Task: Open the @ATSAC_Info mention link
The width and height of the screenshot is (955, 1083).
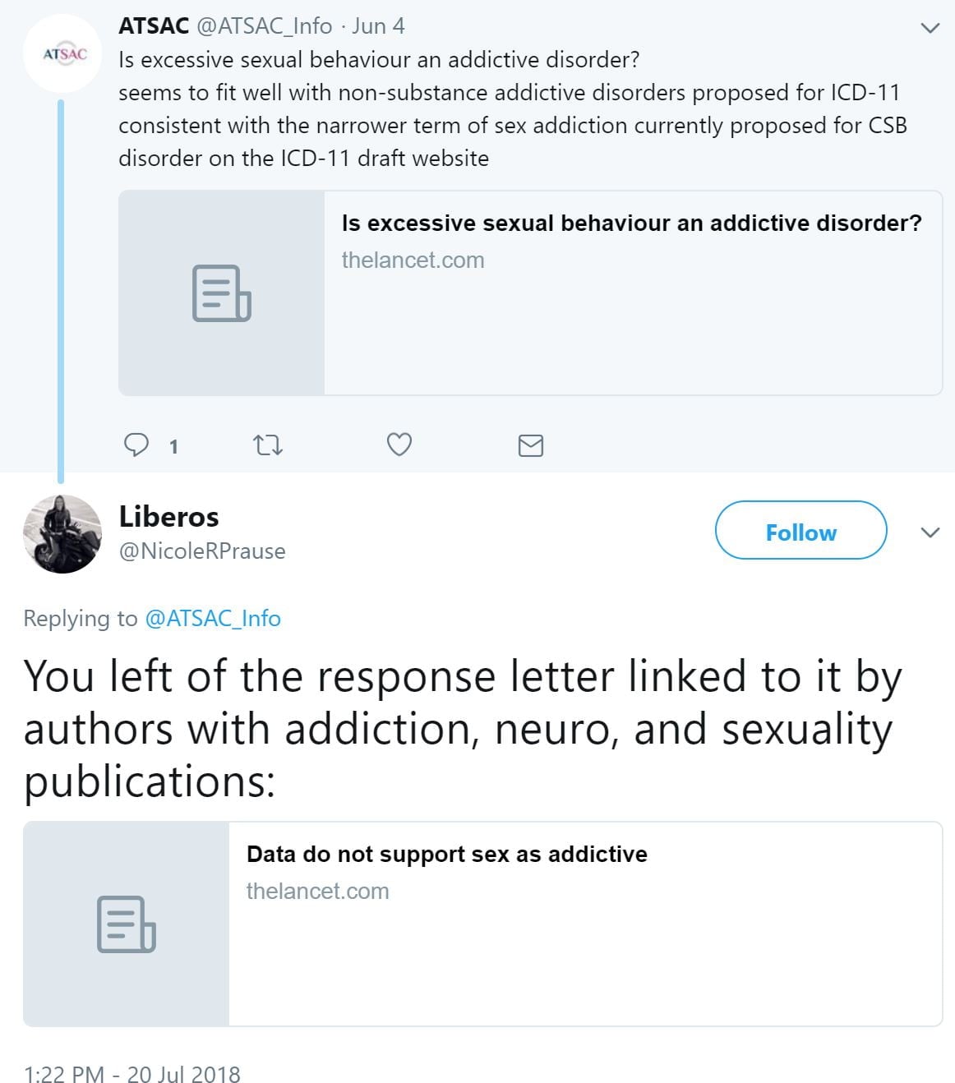Action: point(213,618)
